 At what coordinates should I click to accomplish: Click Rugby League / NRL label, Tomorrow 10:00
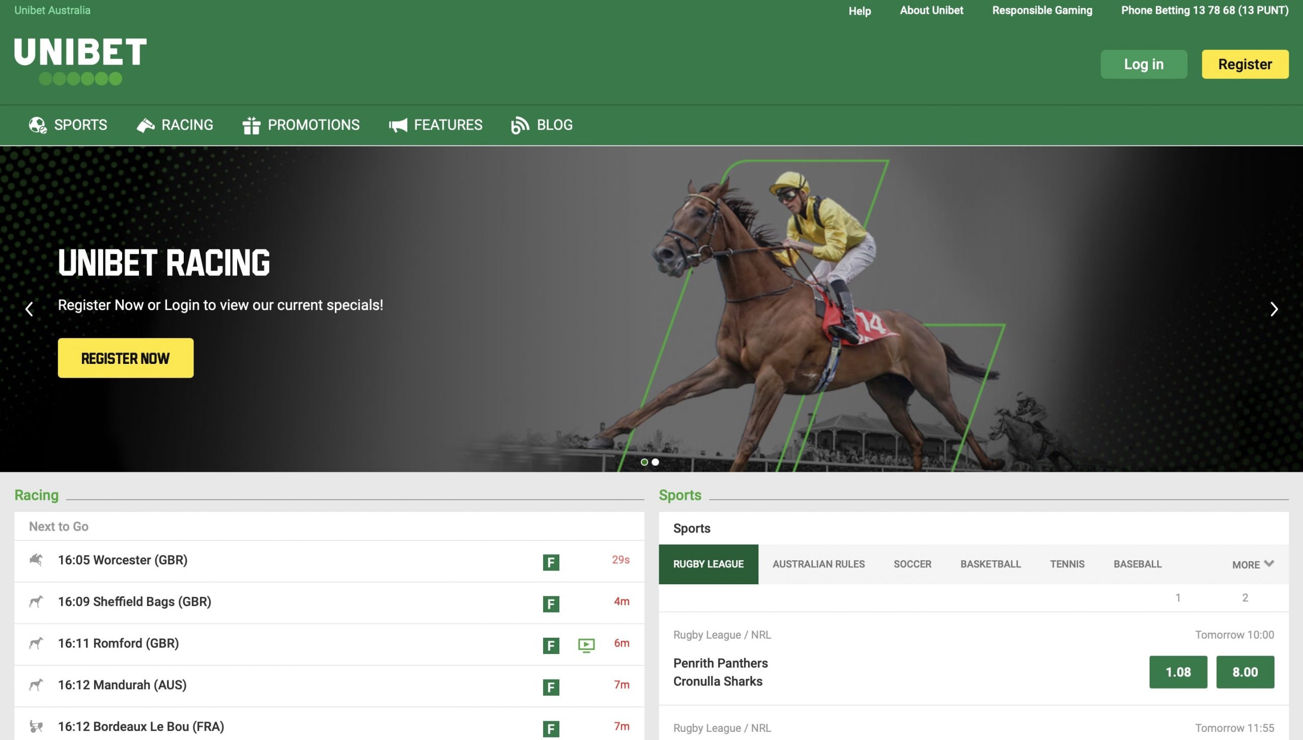tap(722, 635)
